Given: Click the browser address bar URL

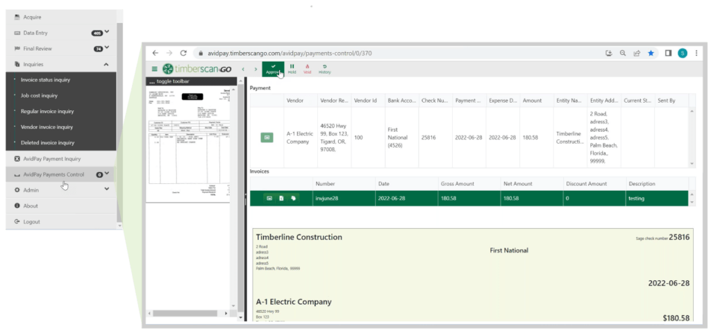Looking at the screenshot, I should 290,53.
